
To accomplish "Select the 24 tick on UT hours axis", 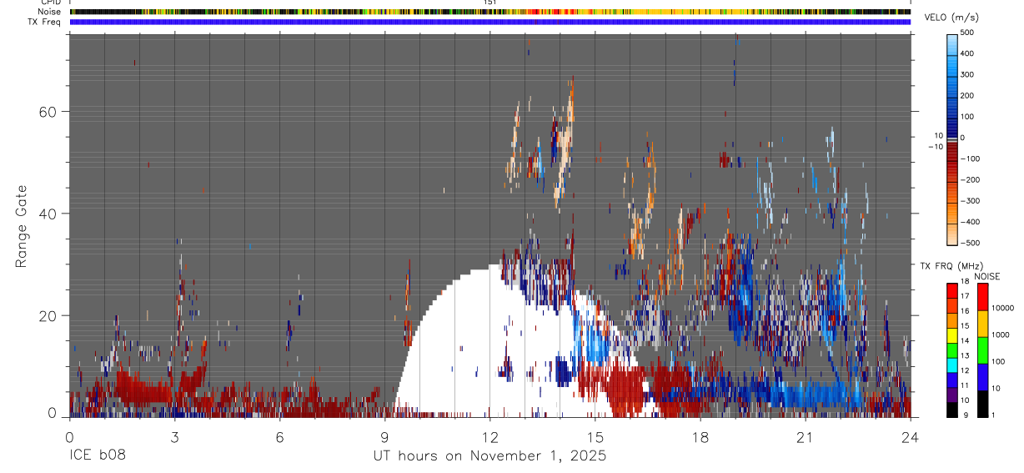I will pyautogui.click(x=910, y=436).
